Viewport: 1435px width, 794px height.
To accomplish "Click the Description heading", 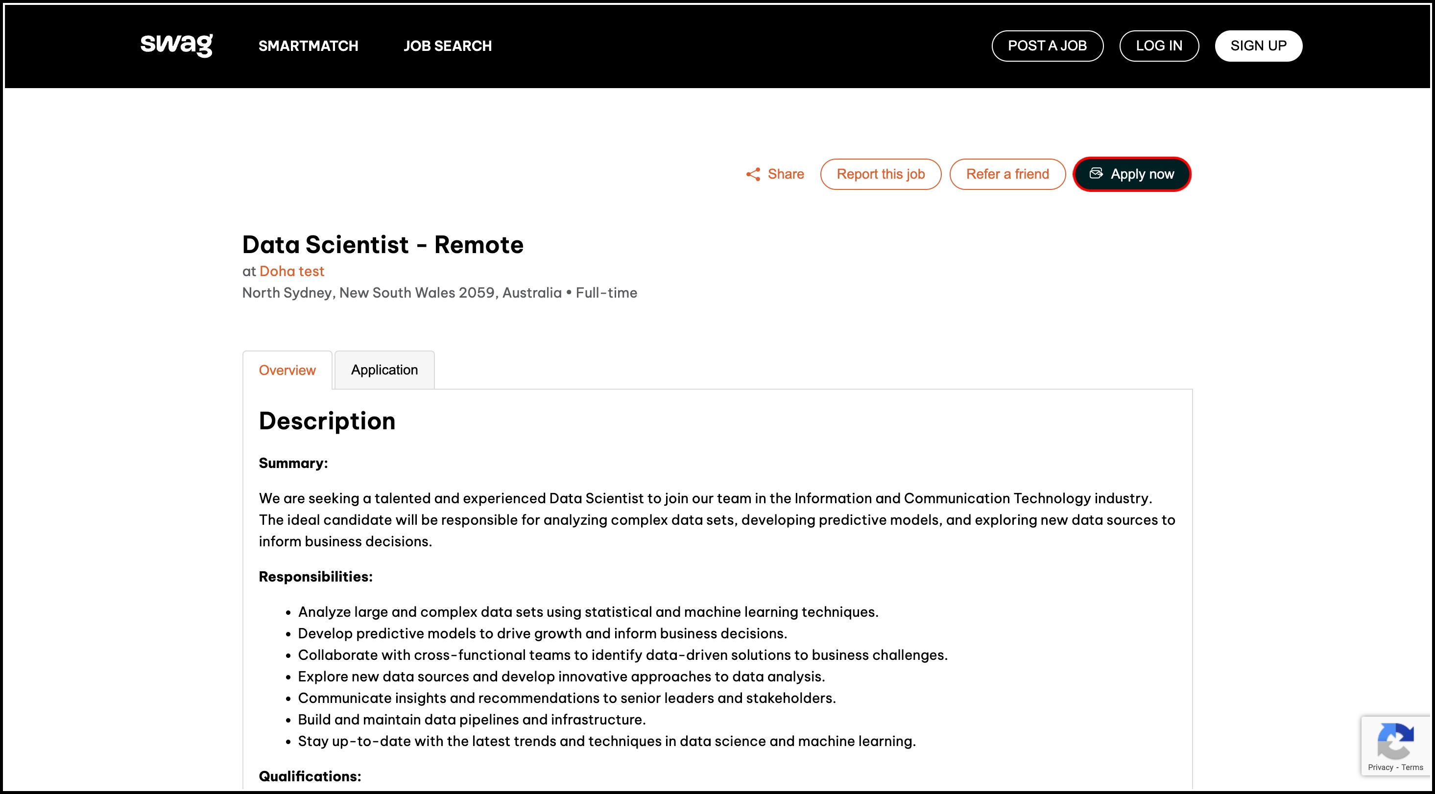I will click(x=327, y=421).
